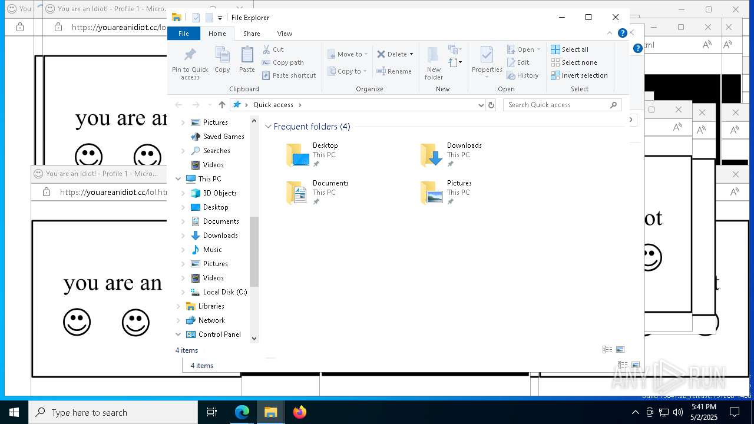This screenshot has height=424, width=754.
Task: Click the Cut scissors command
Action: (273, 49)
